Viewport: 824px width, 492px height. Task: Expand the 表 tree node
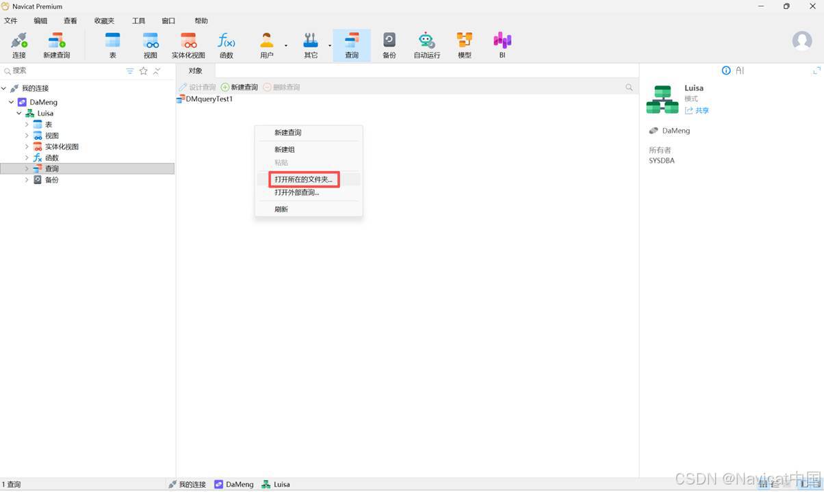pyautogui.click(x=27, y=125)
